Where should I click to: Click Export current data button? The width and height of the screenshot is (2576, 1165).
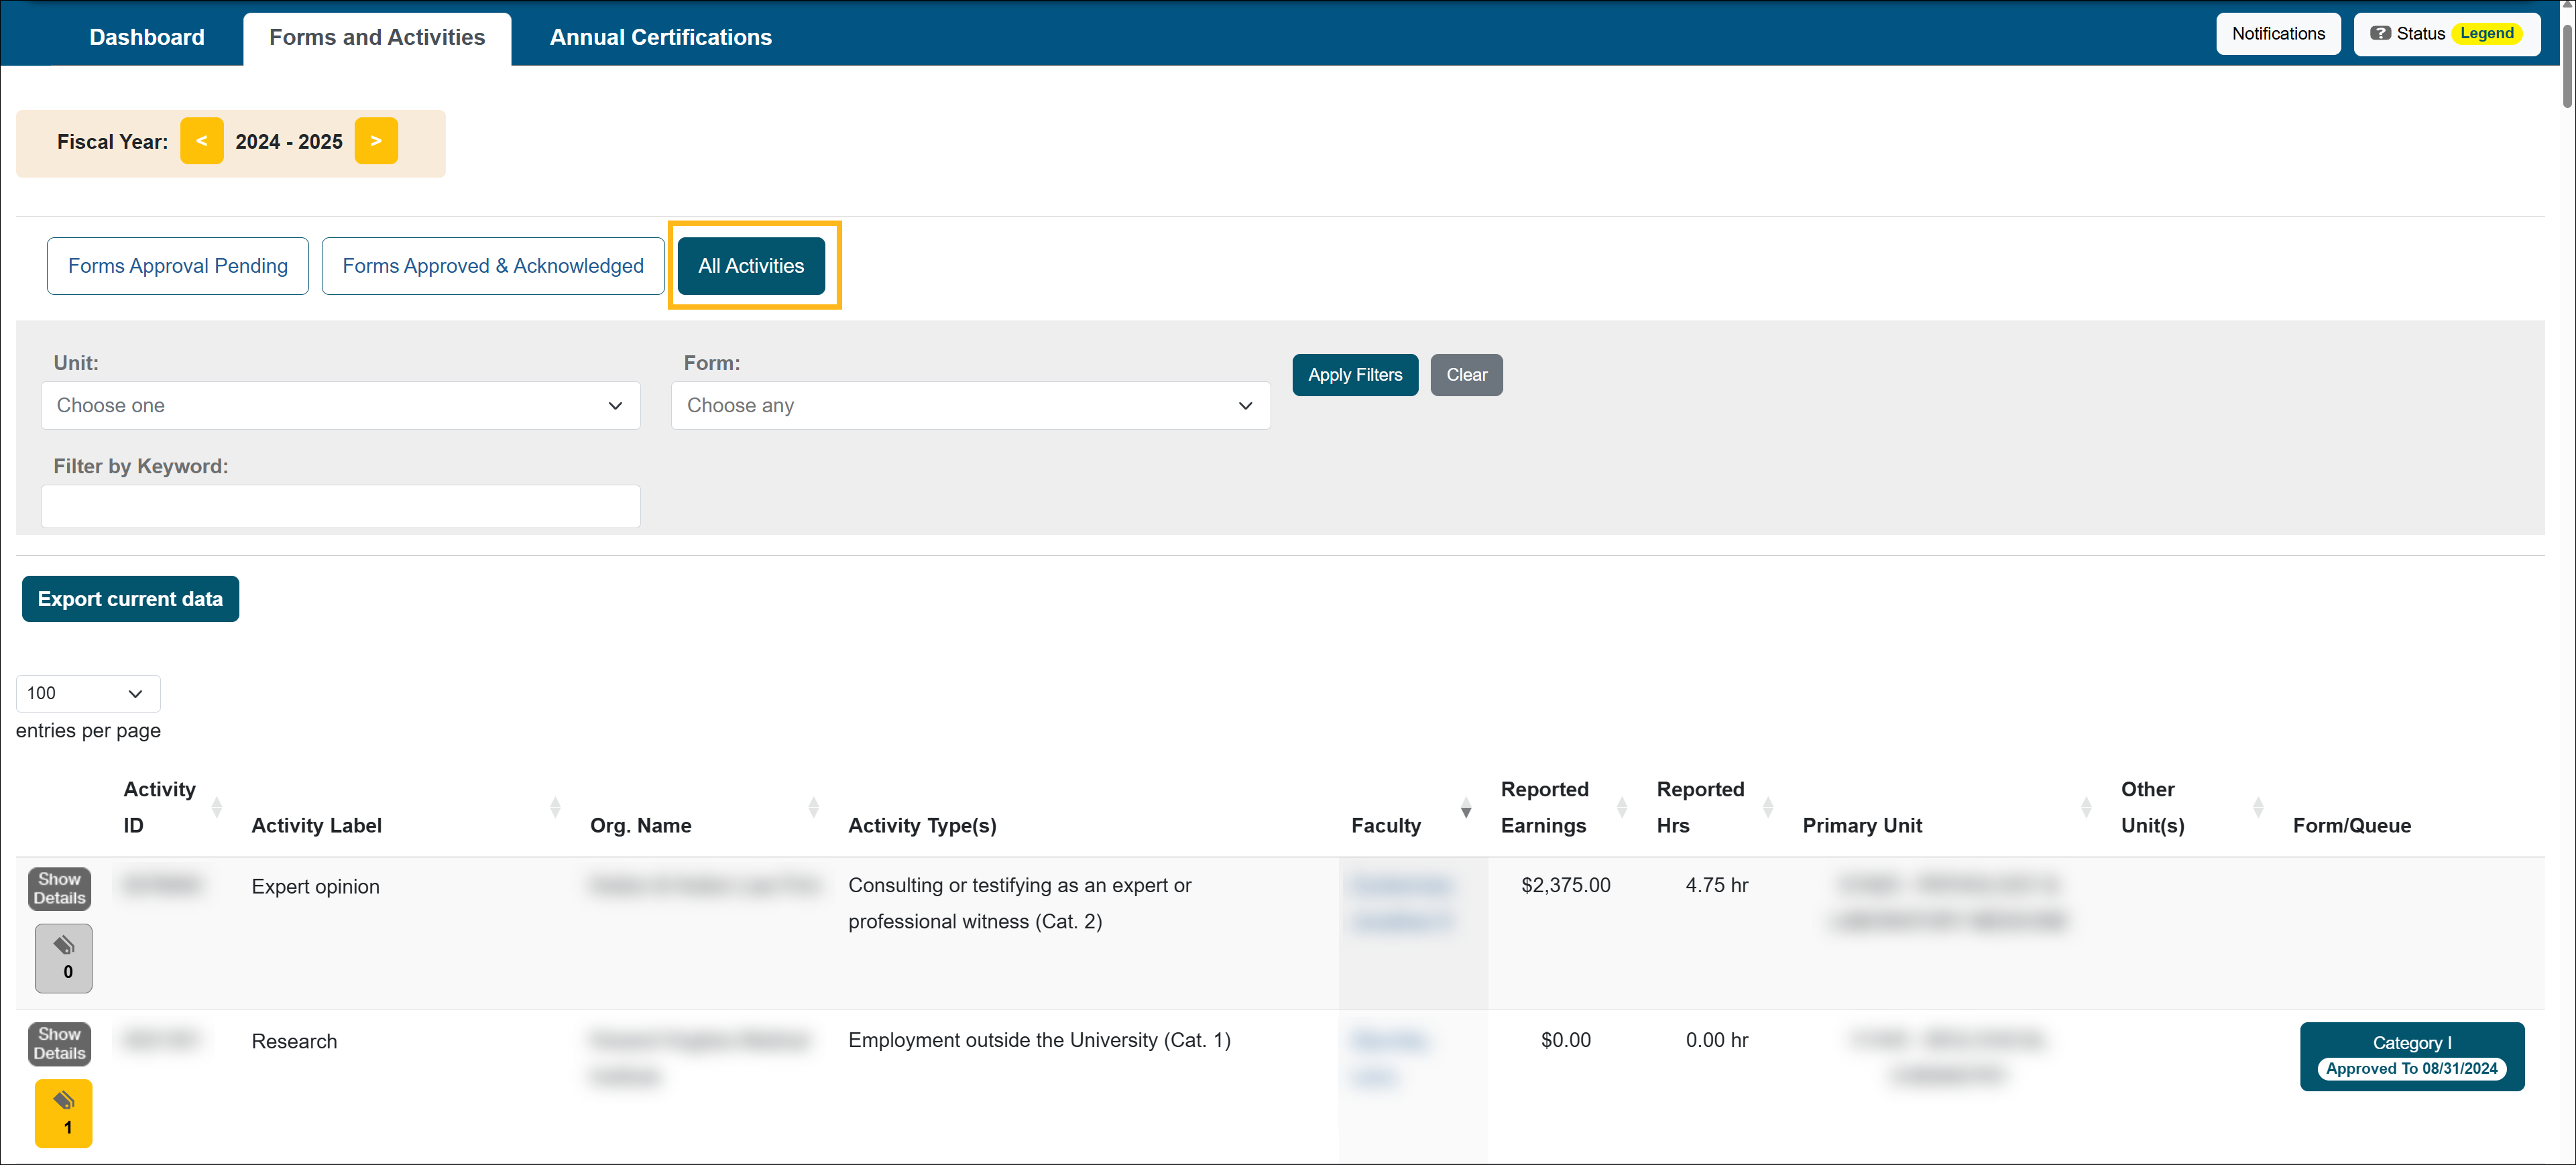click(x=130, y=599)
